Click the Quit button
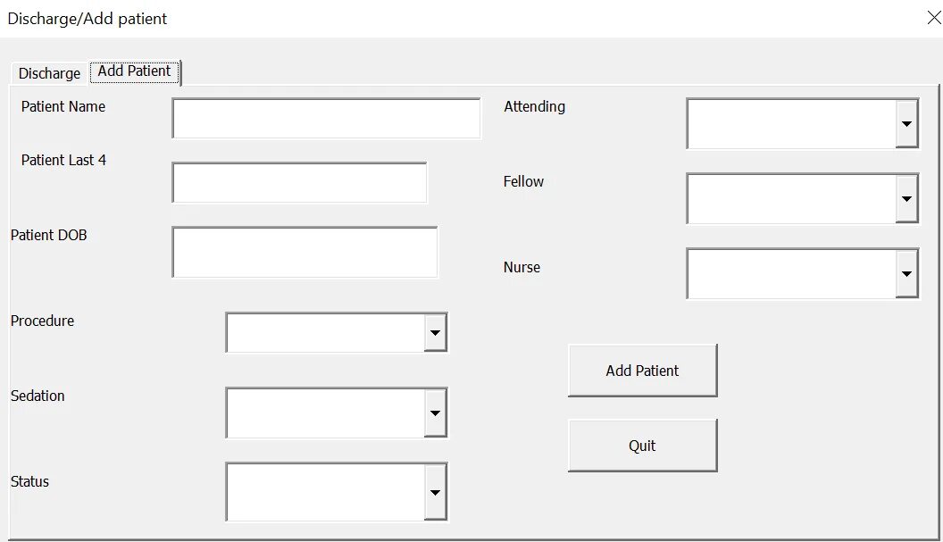Image resolution: width=943 pixels, height=542 pixels. tap(642, 446)
